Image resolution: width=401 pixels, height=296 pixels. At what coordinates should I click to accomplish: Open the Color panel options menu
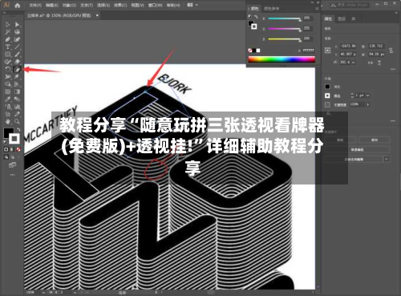317,9
